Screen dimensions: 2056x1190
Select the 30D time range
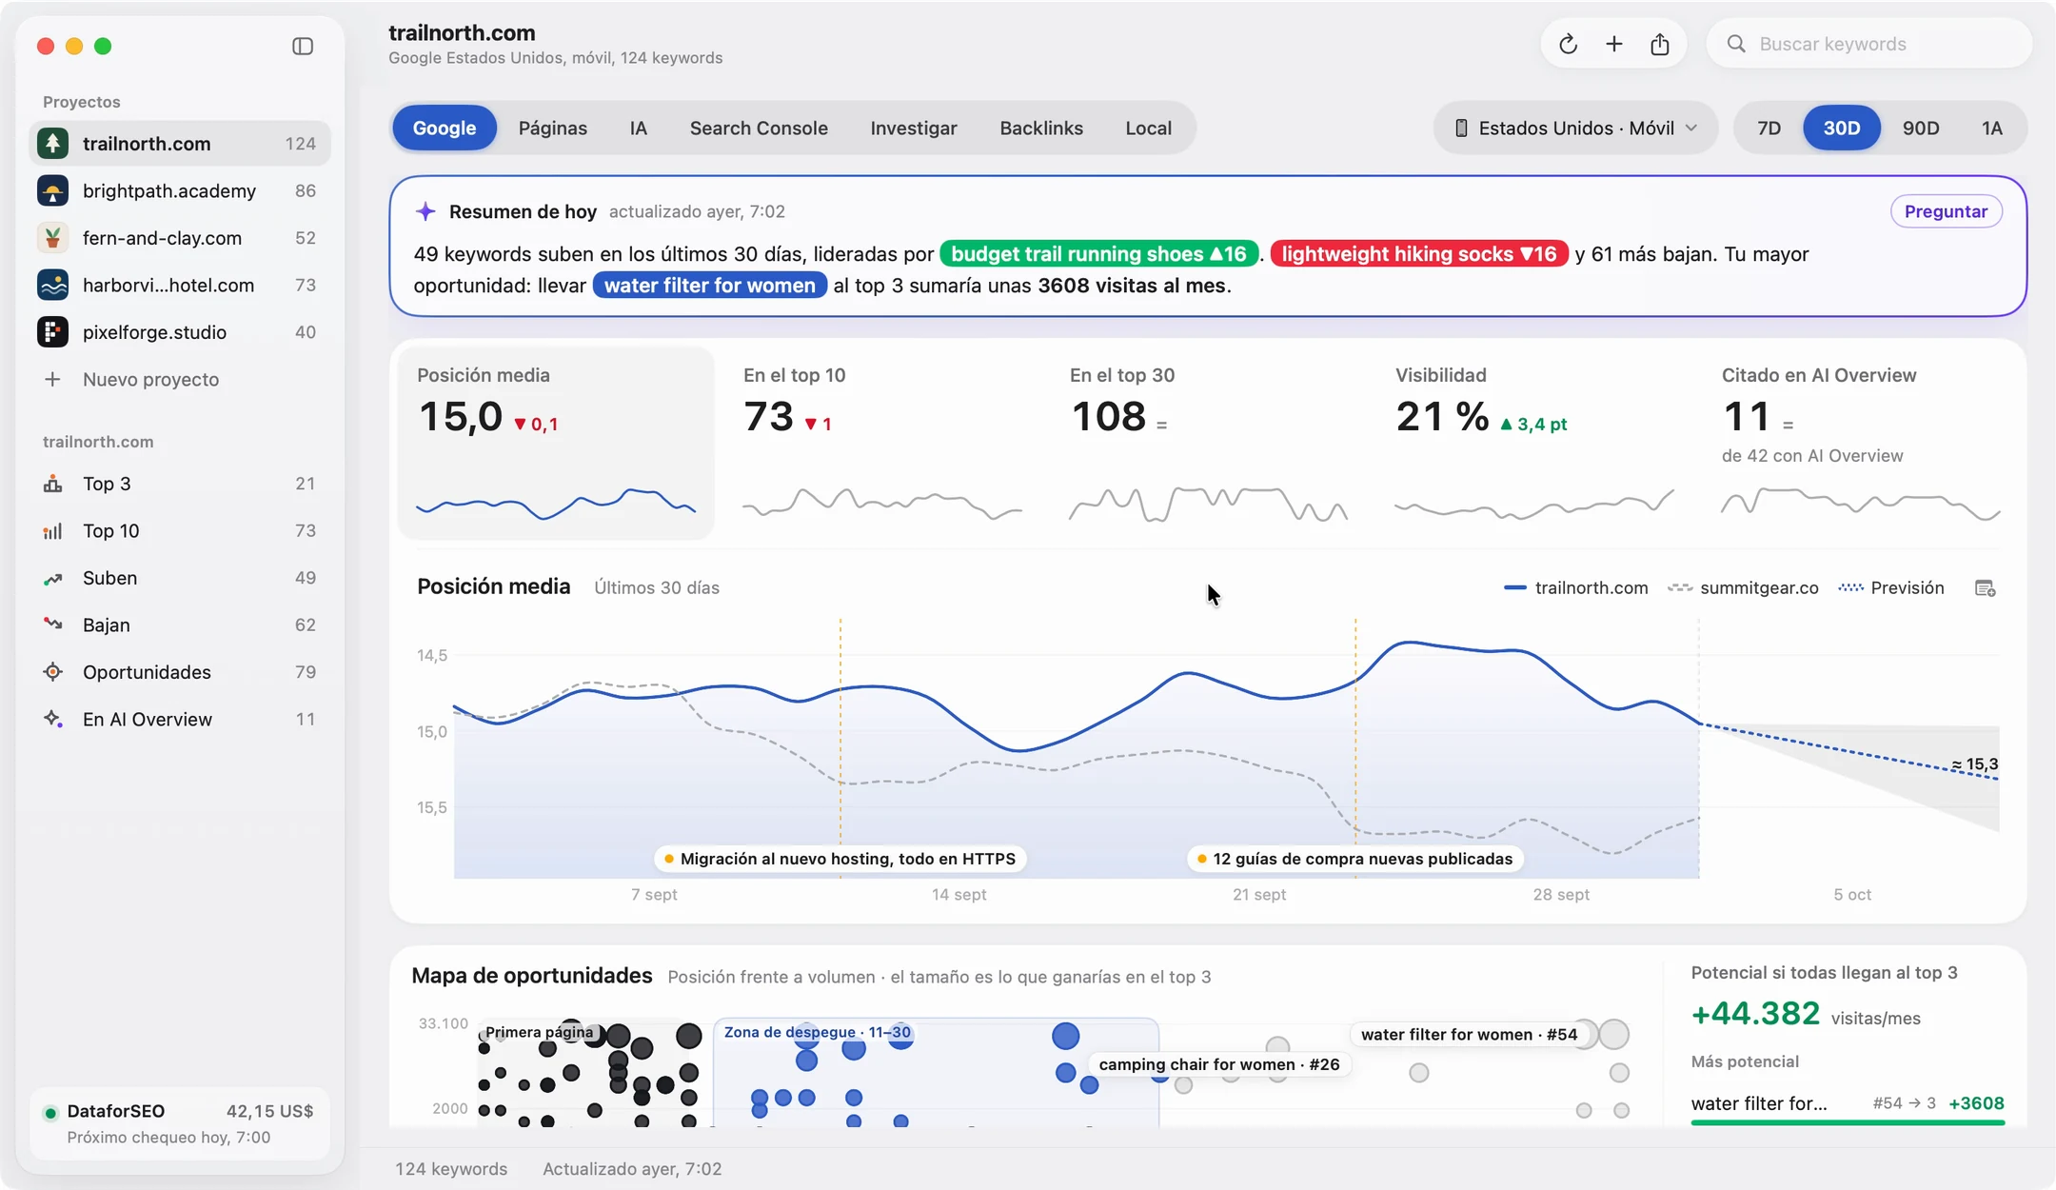click(x=1841, y=128)
